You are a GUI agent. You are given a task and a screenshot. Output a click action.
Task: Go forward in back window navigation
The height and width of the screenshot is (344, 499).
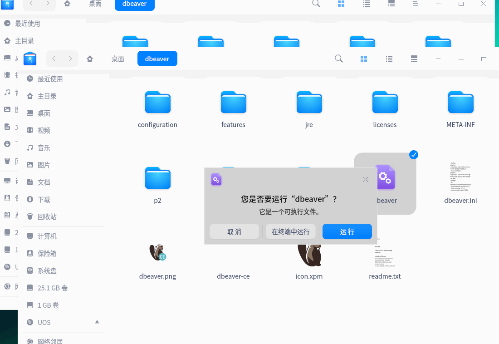48,3
